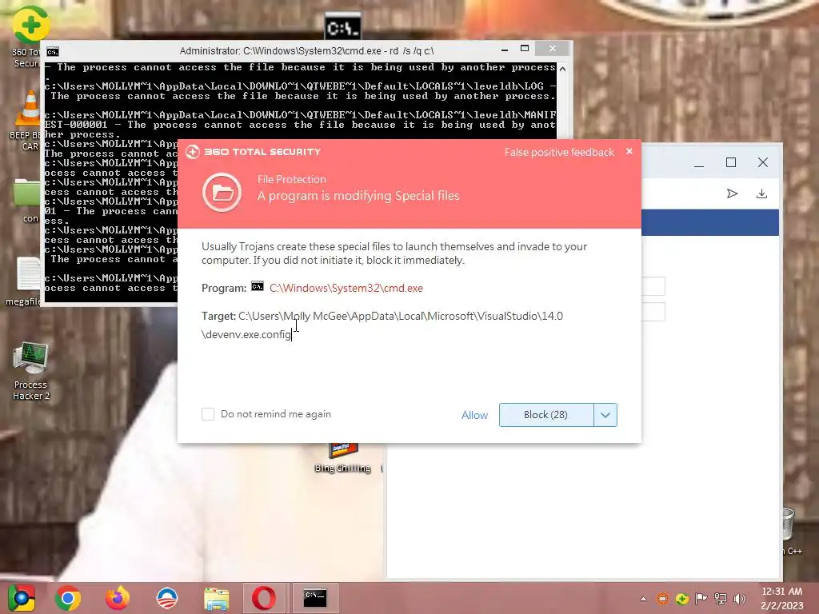Tick the 'Do not remind me again' checkbox

tap(208, 414)
